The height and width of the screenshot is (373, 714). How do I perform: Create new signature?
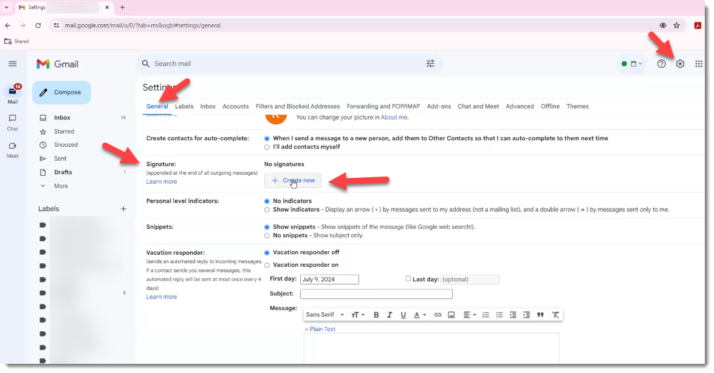point(293,180)
